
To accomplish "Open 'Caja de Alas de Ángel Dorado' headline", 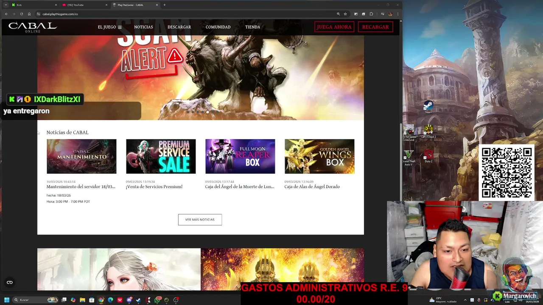I will (312, 187).
